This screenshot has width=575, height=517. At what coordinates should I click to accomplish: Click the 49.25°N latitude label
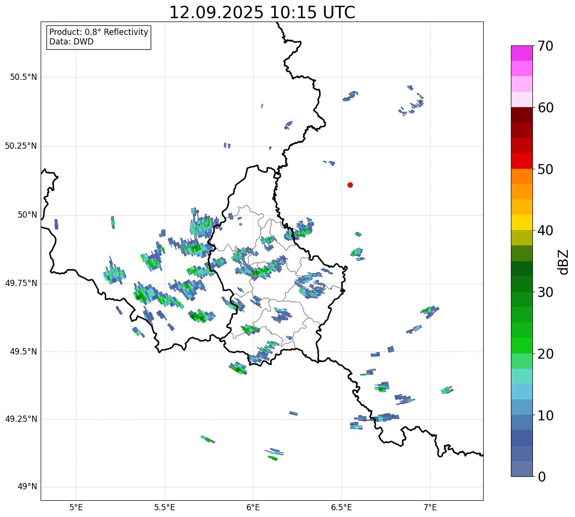(x=21, y=419)
